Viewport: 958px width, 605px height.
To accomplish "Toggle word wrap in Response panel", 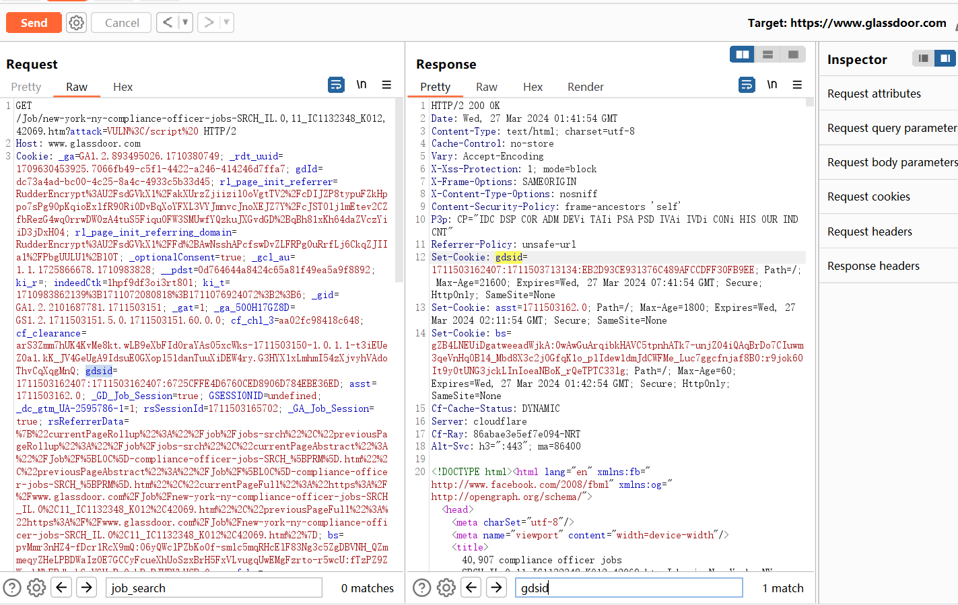I will pyautogui.click(x=747, y=85).
